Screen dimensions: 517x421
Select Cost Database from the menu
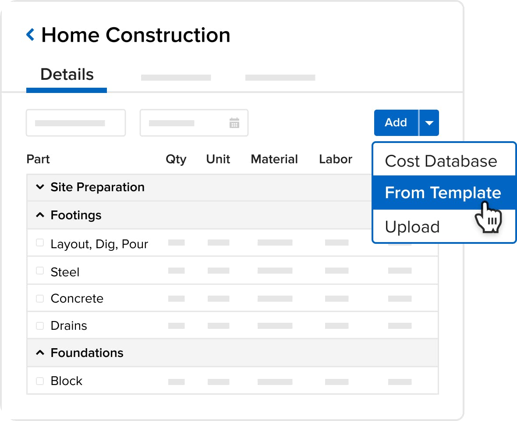point(441,161)
